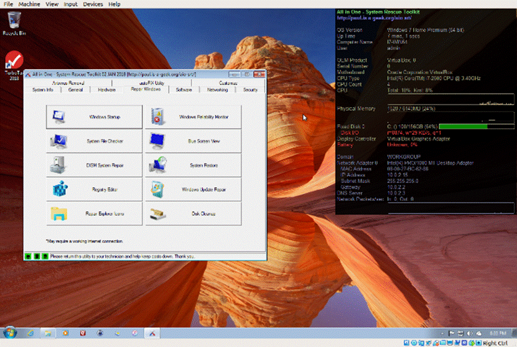Open System Restore

pyautogui.click(x=193, y=165)
